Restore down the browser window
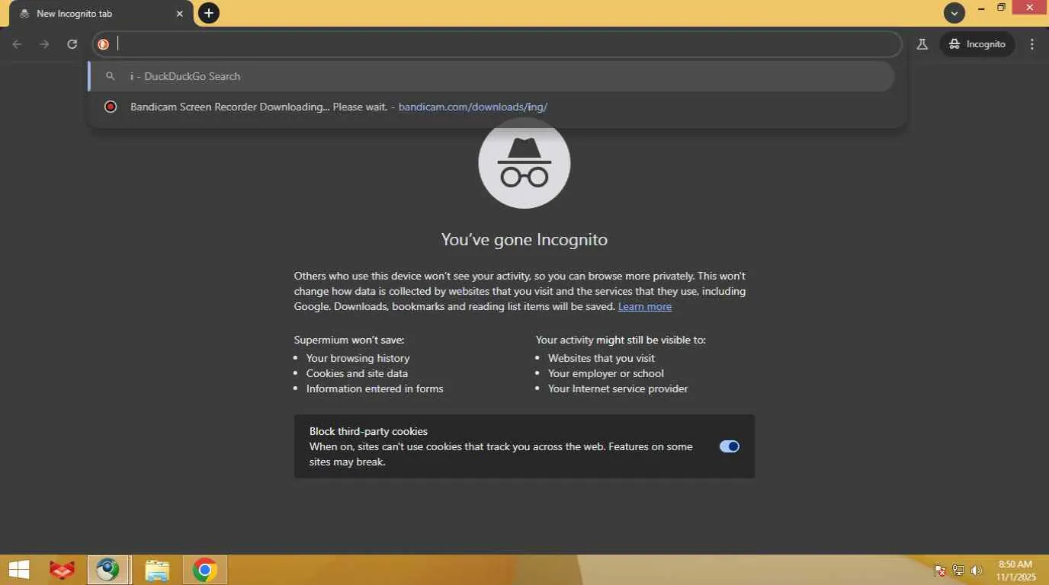The height and width of the screenshot is (585, 1049). tap(1001, 8)
